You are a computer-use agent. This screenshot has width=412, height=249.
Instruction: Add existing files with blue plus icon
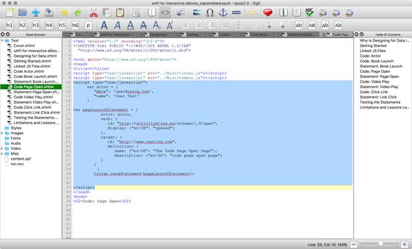(x=36, y=13)
